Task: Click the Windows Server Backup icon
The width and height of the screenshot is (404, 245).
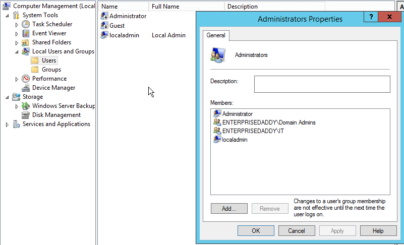Action: pos(26,106)
